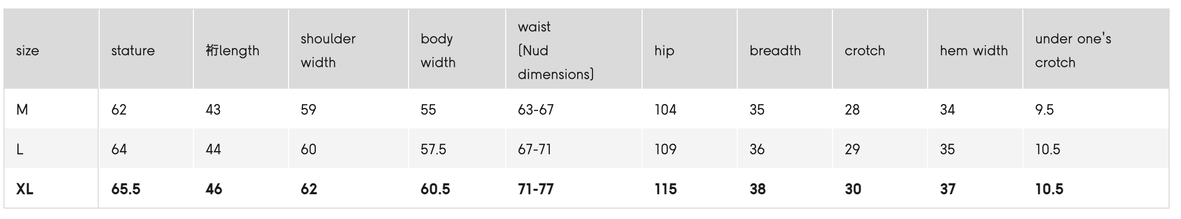The width and height of the screenshot is (1181, 219).
Task: Click the hip value 109
Action: [x=665, y=149]
